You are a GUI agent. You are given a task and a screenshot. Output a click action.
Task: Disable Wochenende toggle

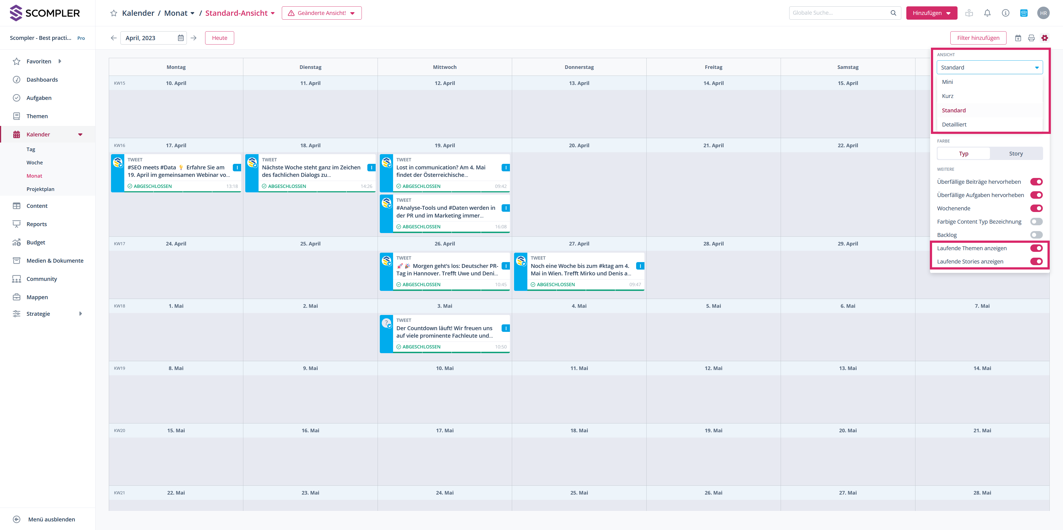(x=1036, y=208)
